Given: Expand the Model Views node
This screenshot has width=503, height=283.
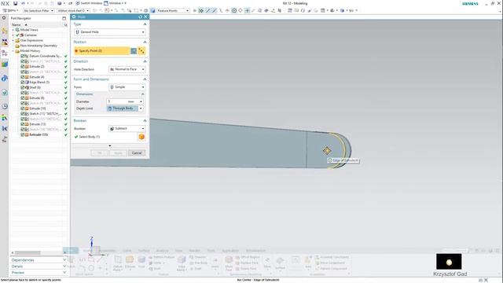Looking at the screenshot, I should point(13,30).
